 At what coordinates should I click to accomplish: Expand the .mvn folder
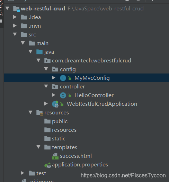click(15, 26)
